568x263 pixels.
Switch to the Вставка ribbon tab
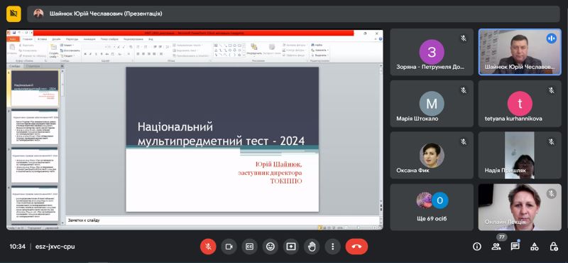point(43,39)
